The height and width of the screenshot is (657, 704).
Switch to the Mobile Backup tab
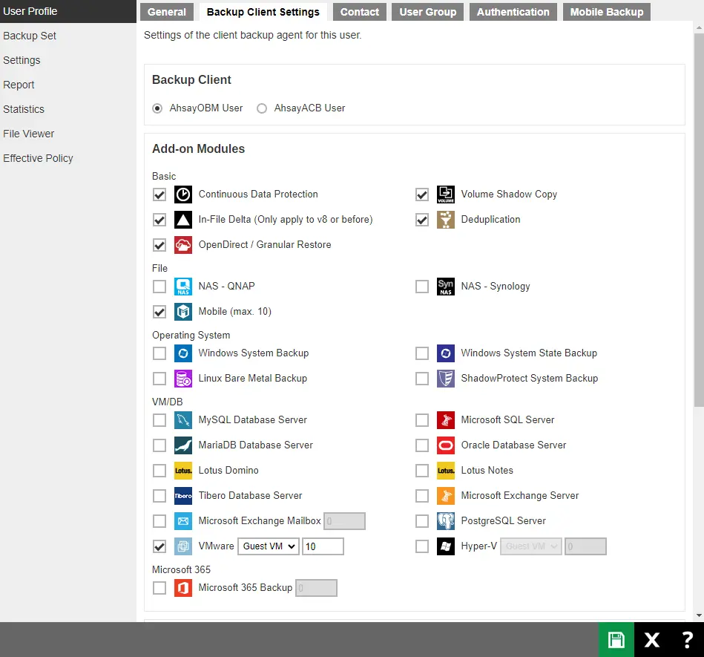tap(607, 12)
